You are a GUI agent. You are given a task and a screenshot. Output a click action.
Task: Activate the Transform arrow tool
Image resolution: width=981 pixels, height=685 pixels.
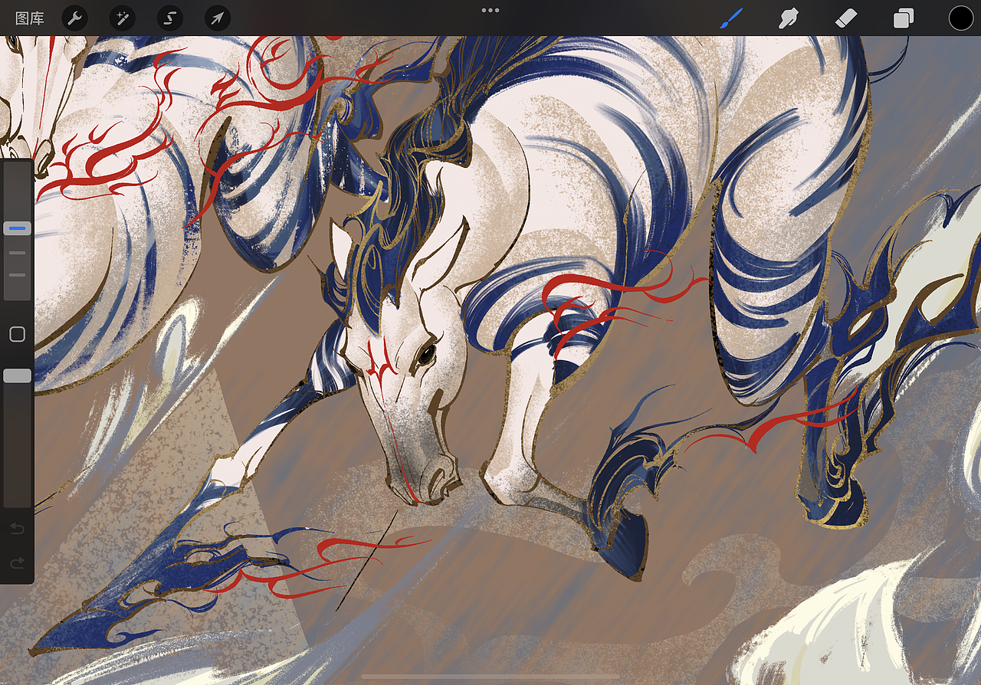pyautogui.click(x=218, y=18)
